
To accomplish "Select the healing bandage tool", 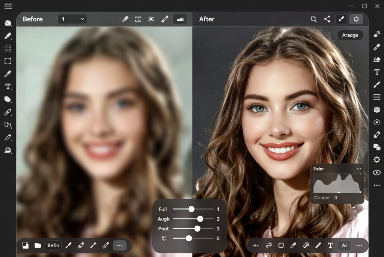I will click(8, 112).
